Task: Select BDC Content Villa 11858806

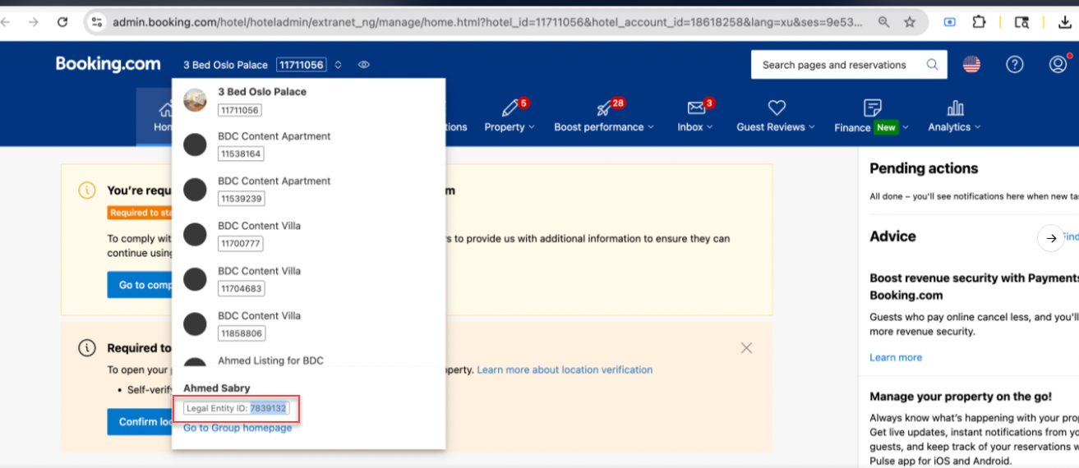Action: [308, 324]
